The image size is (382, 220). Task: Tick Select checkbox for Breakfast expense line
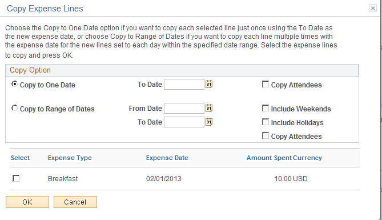click(x=16, y=178)
